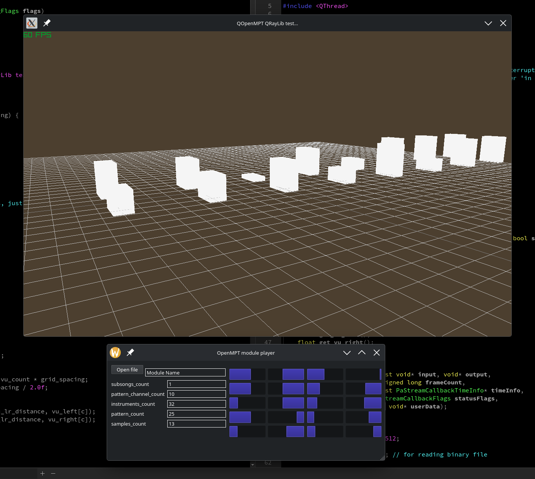The height and width of the screenshot is (479, 535).
Task: Click the Module Name text field
Action: 185,373
